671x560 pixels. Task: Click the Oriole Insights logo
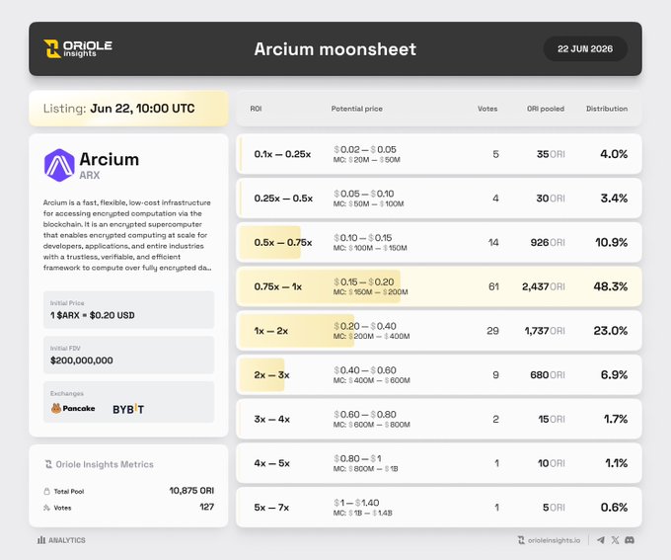(x=78, y=48)
